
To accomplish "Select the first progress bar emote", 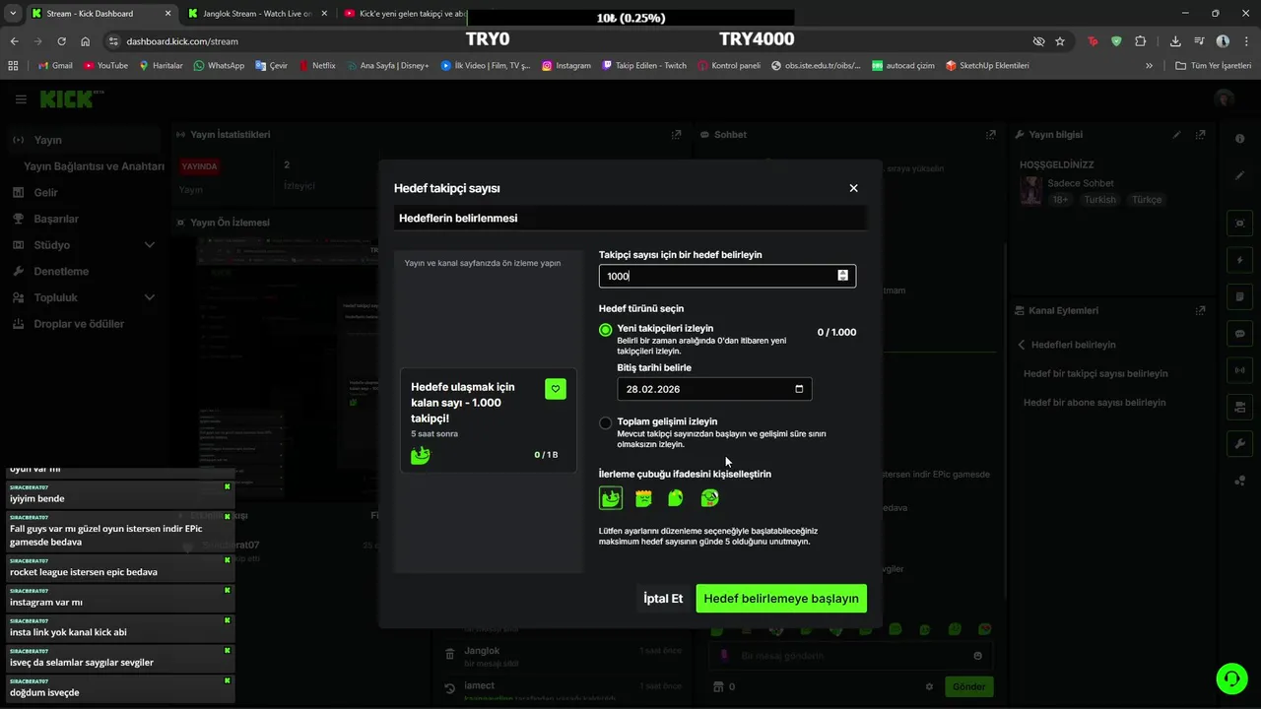I will pos(611,498).
